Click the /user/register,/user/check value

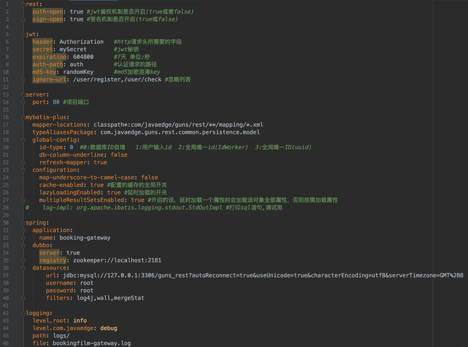click(117, 79)
